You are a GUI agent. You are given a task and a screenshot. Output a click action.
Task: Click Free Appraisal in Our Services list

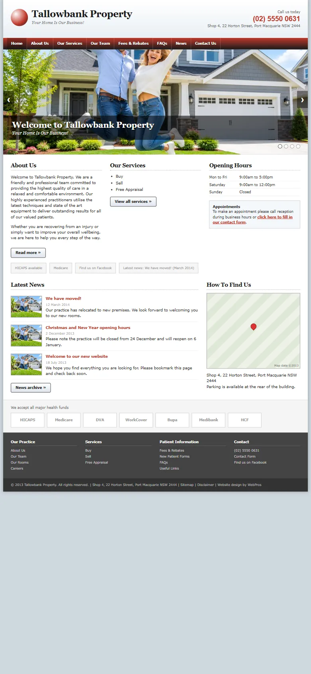129,190
